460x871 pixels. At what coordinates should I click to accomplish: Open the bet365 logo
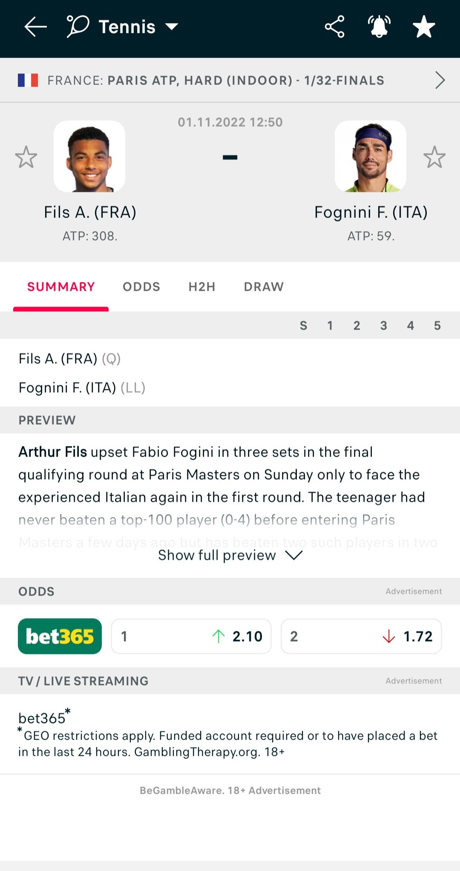pos(60,636)
